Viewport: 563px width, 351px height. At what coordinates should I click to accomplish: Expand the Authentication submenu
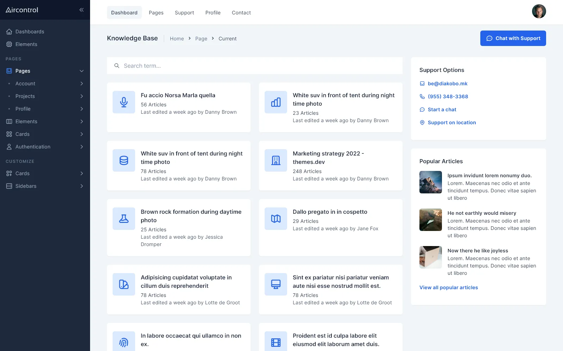(x=82, y=147)
